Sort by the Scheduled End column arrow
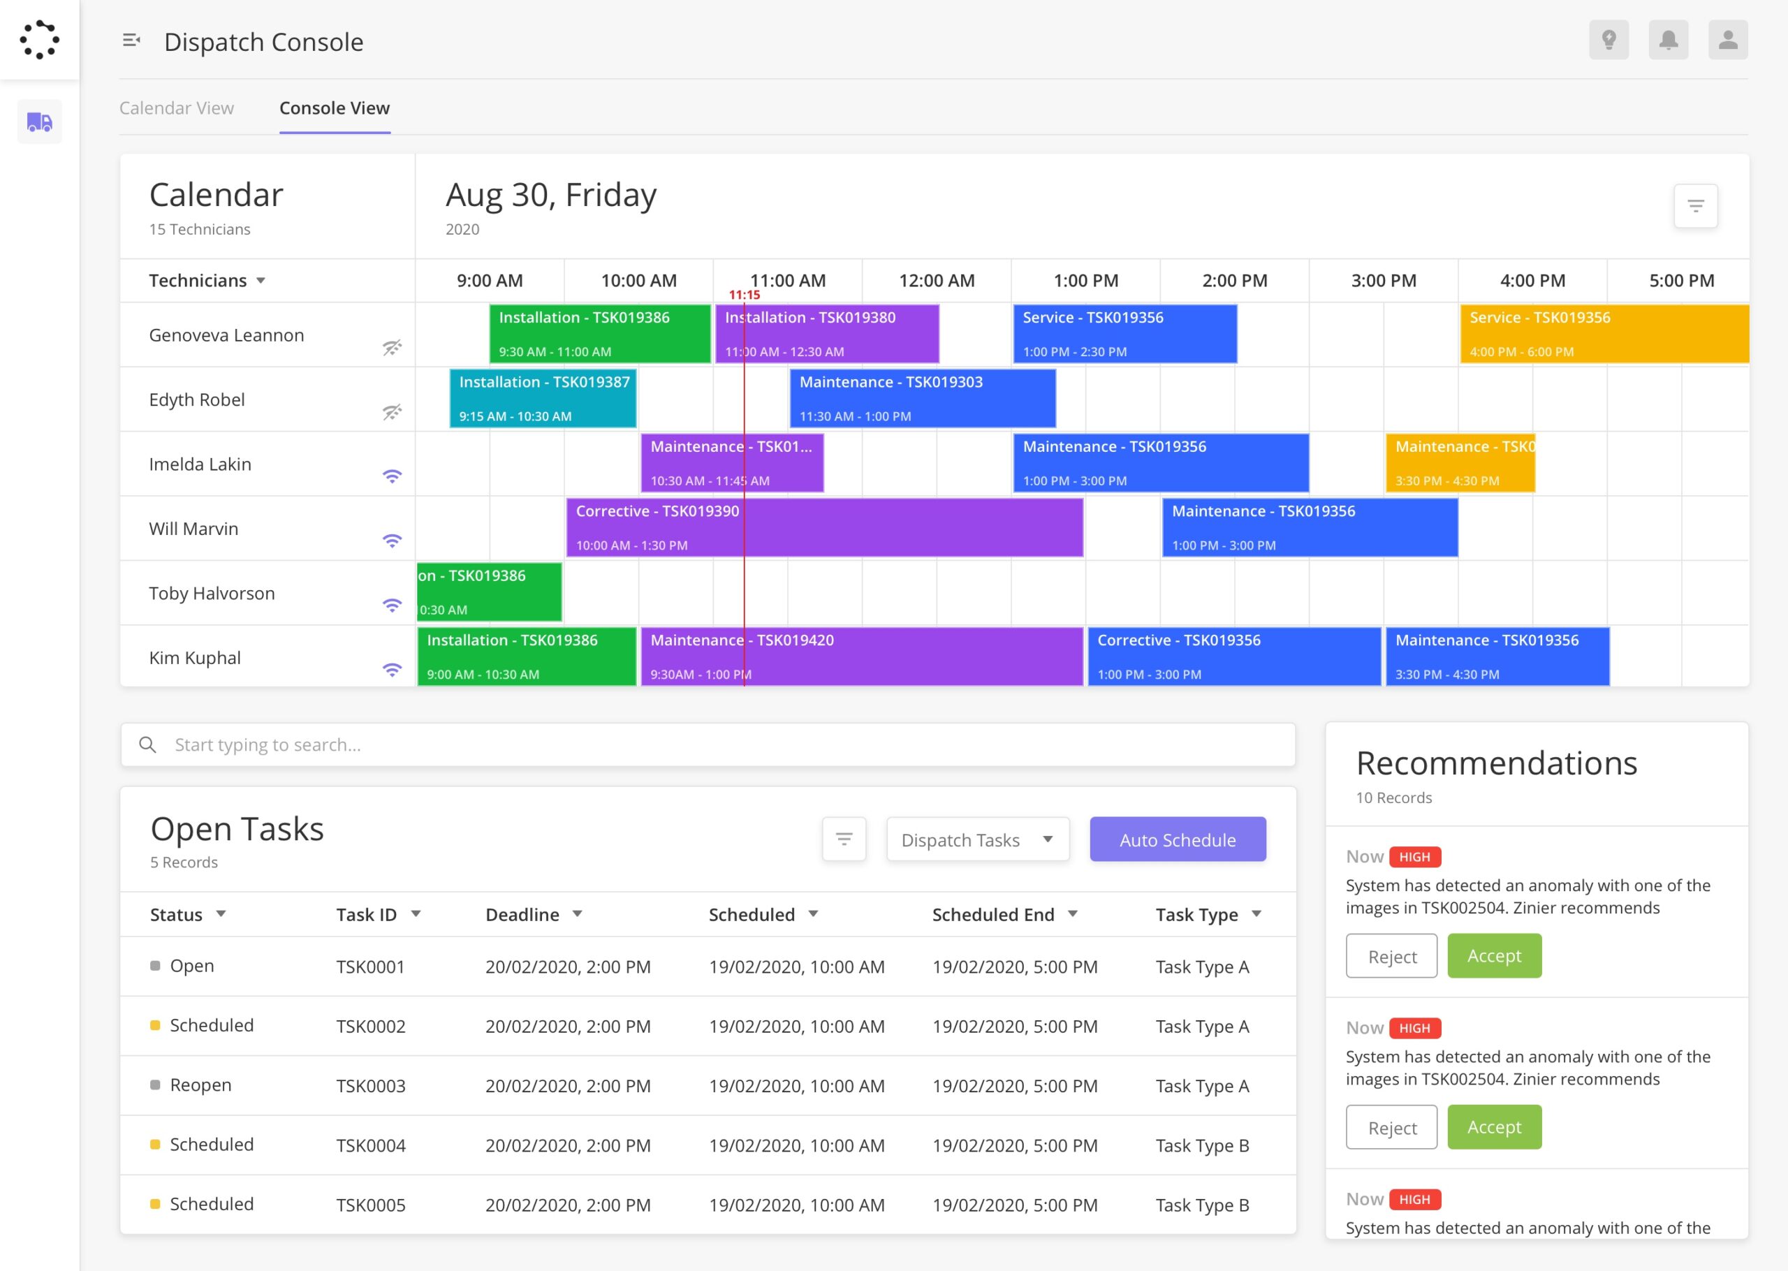1788x1271 pixels. tap(1073, 914)
